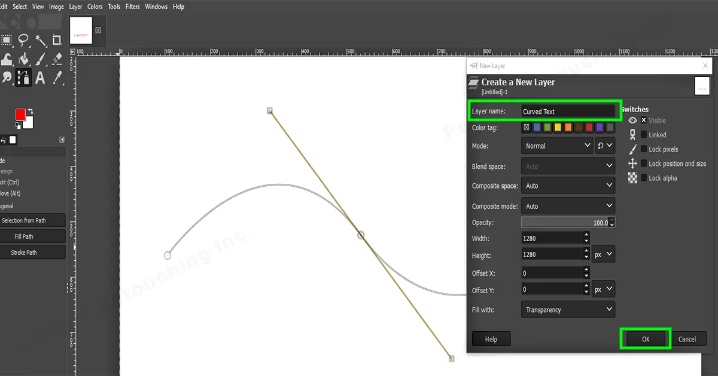This screenshot has height=376, width=718.
Task: Select the Text tool
Action: click(x=40, y=78)
